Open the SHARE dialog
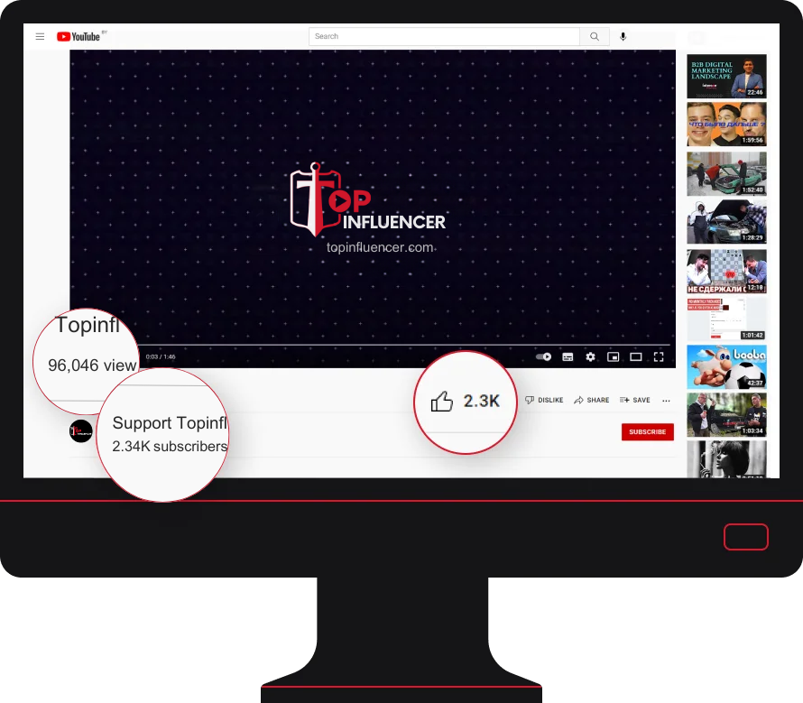This screenshot has width=803, height=703. pos(591,400)
